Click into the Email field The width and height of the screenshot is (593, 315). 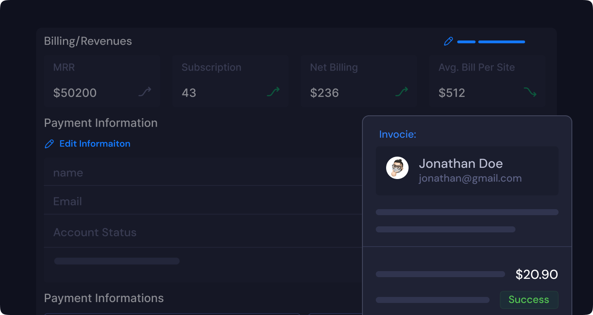[x=203, y=201]
